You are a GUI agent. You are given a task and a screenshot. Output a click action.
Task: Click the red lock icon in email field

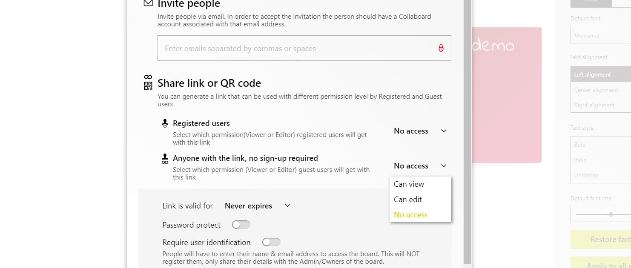click(441, 48)
